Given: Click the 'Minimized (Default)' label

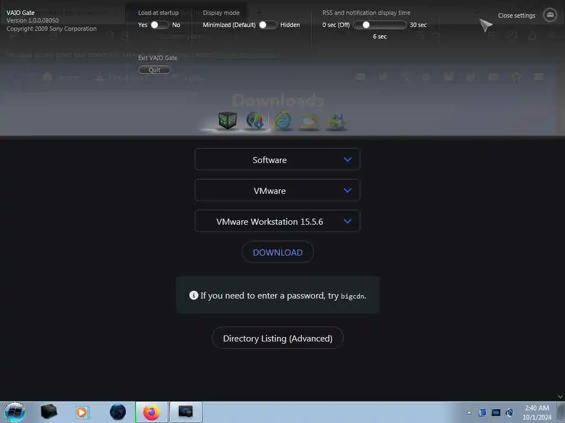Looking at the screenshot, I should pos(229,25).
